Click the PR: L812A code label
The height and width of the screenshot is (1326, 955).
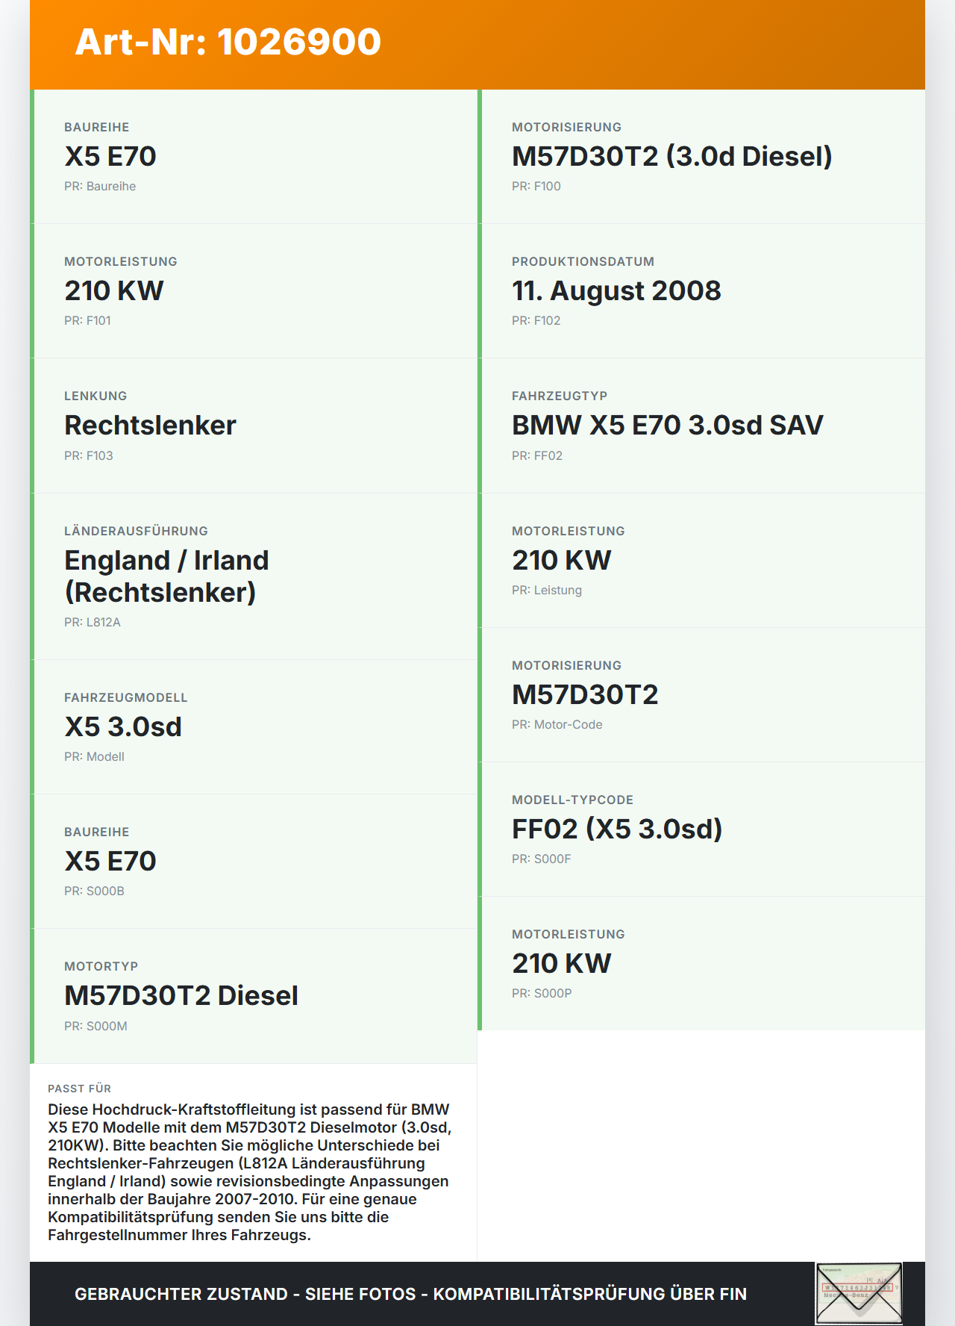92,622
